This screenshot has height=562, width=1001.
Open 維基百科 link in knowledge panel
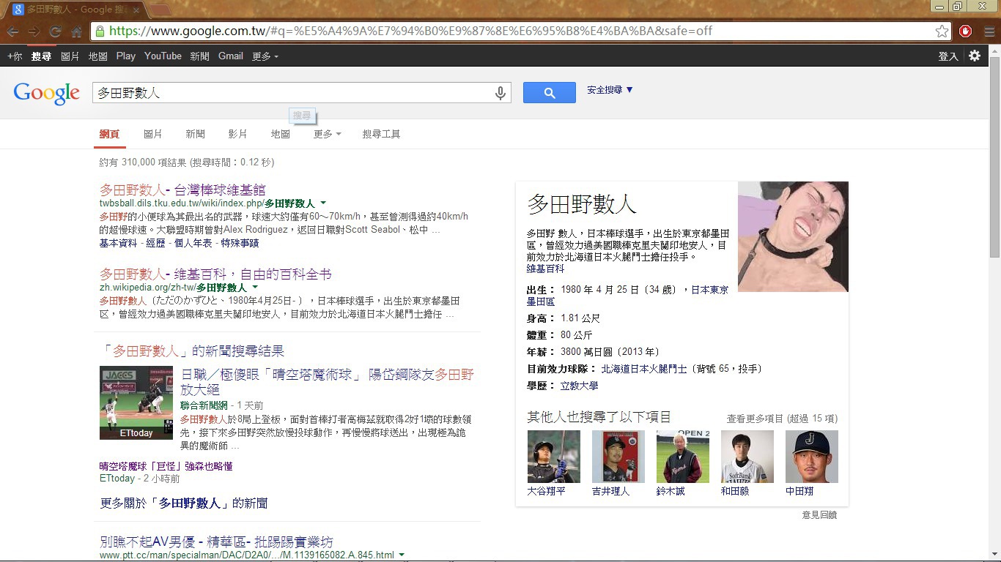click(x=545, y=269)
